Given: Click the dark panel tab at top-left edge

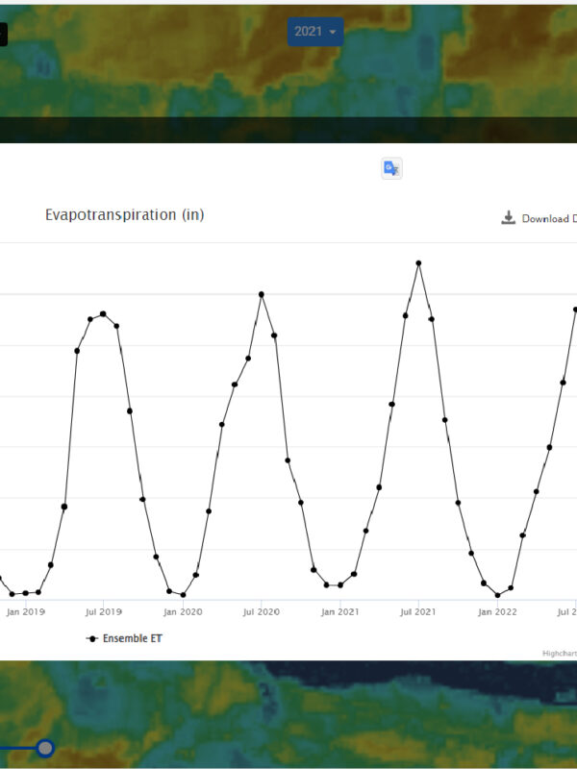Looking at the screenshot, I should tap(3, 36).
